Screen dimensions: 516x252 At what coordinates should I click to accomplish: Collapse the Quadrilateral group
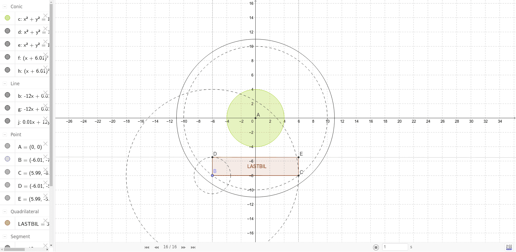click(x=5, y=212)
